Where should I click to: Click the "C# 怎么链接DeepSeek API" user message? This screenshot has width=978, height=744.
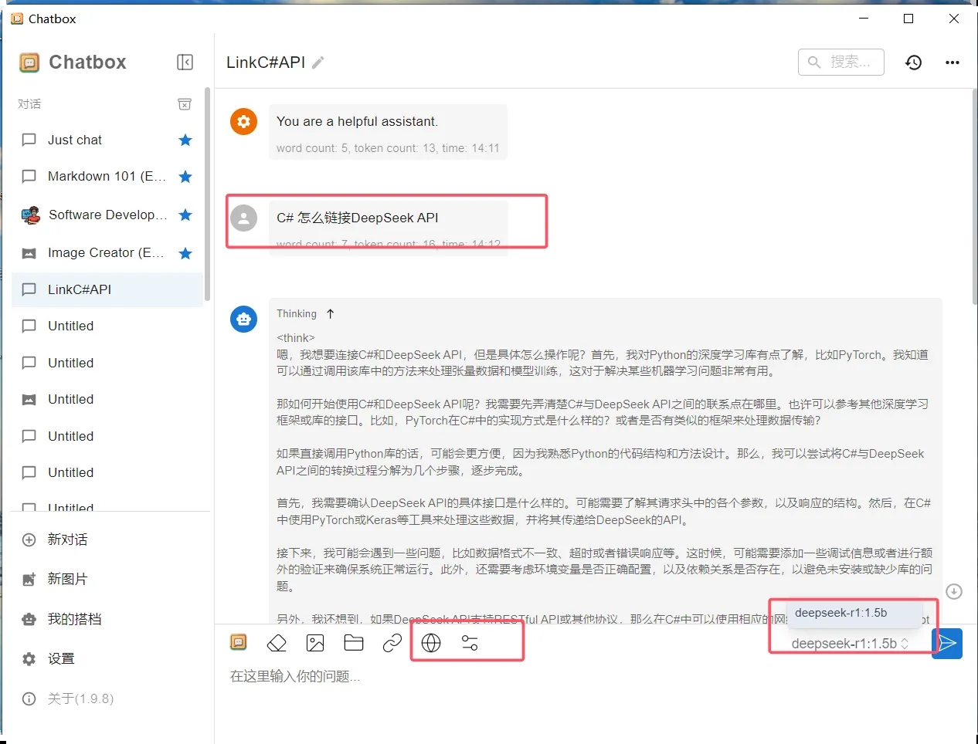tap(358, 218)
